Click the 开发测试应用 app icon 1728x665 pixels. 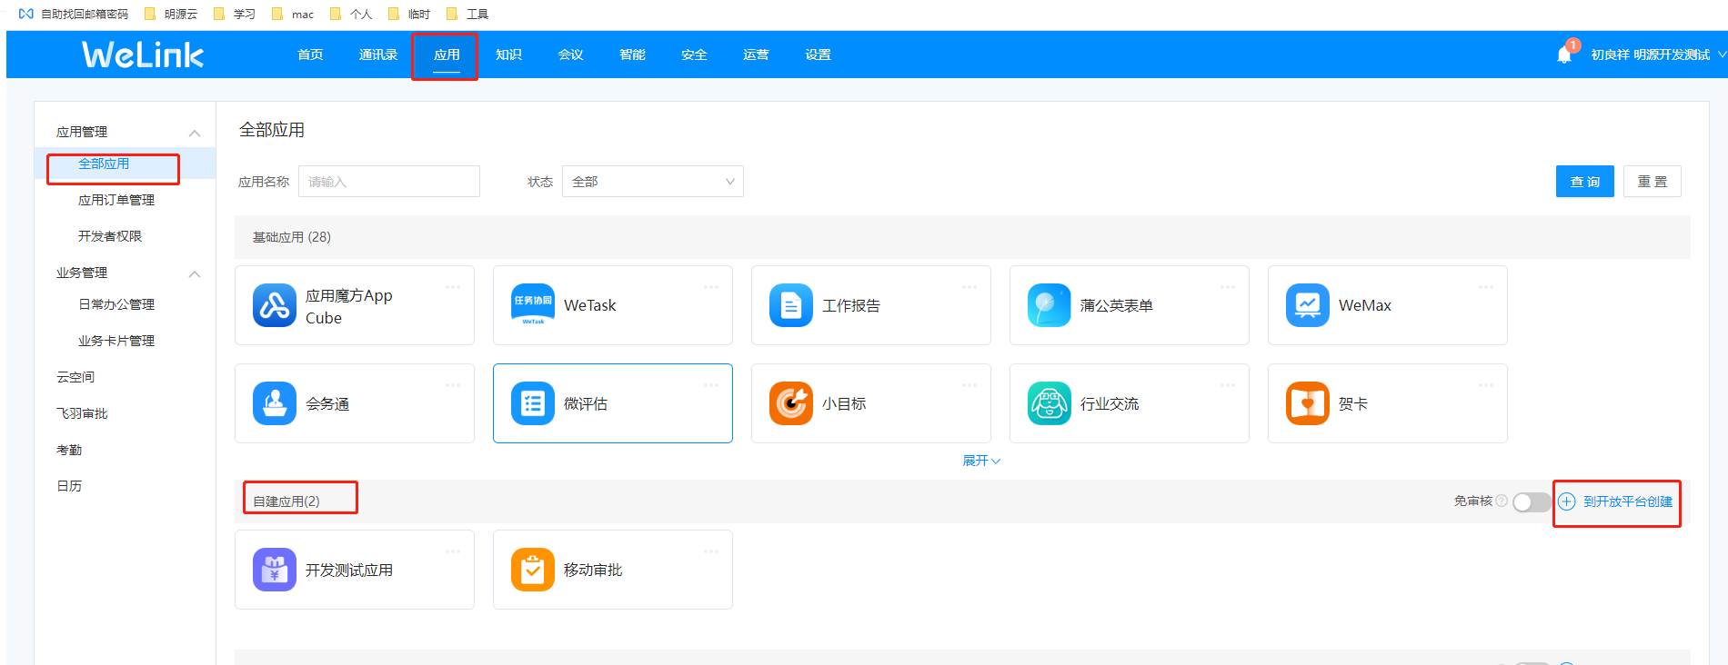[275, 570]
